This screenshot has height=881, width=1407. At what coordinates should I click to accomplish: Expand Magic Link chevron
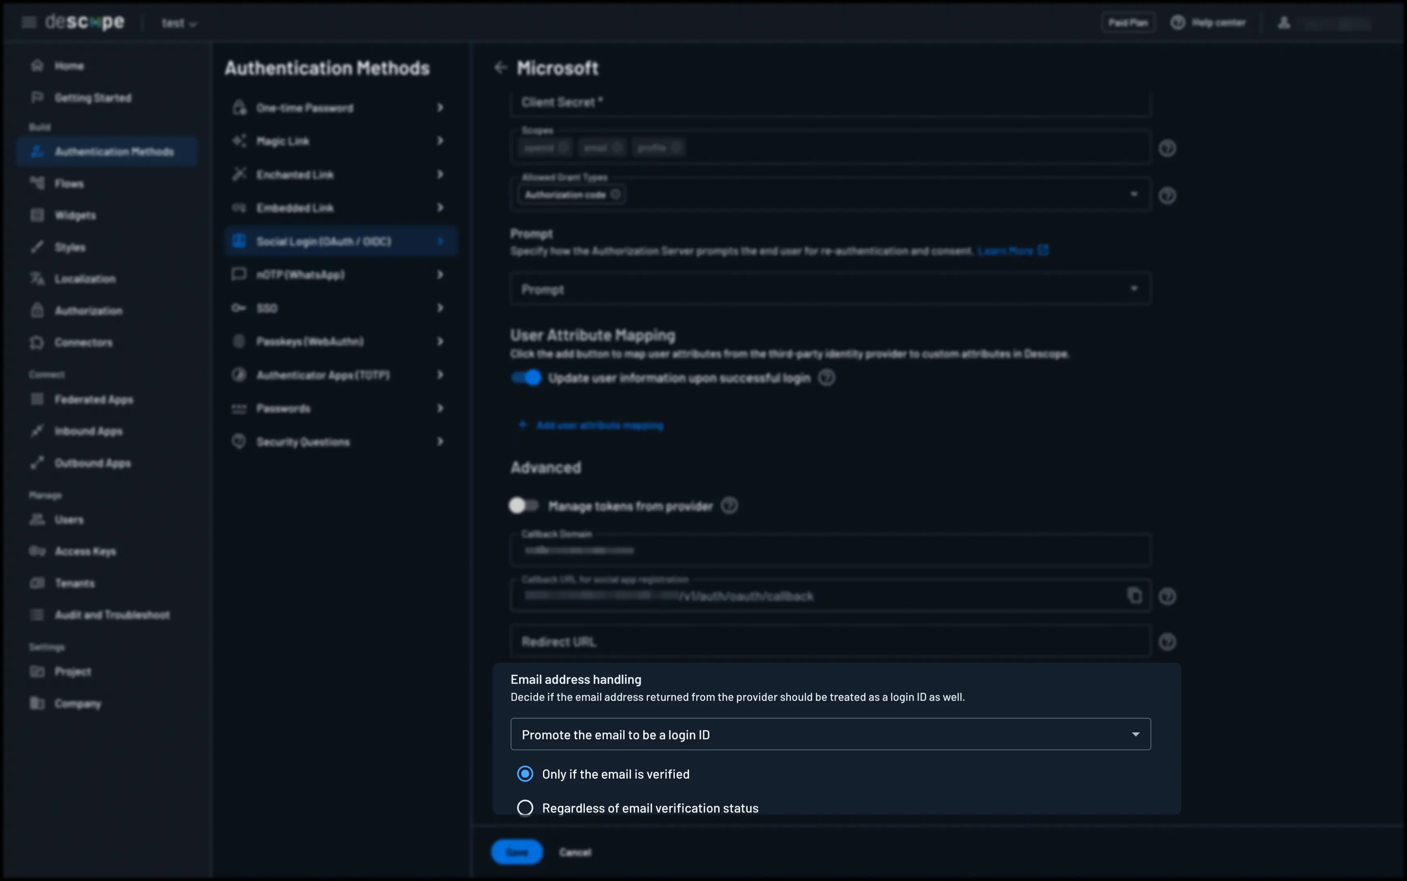(440, 140)
